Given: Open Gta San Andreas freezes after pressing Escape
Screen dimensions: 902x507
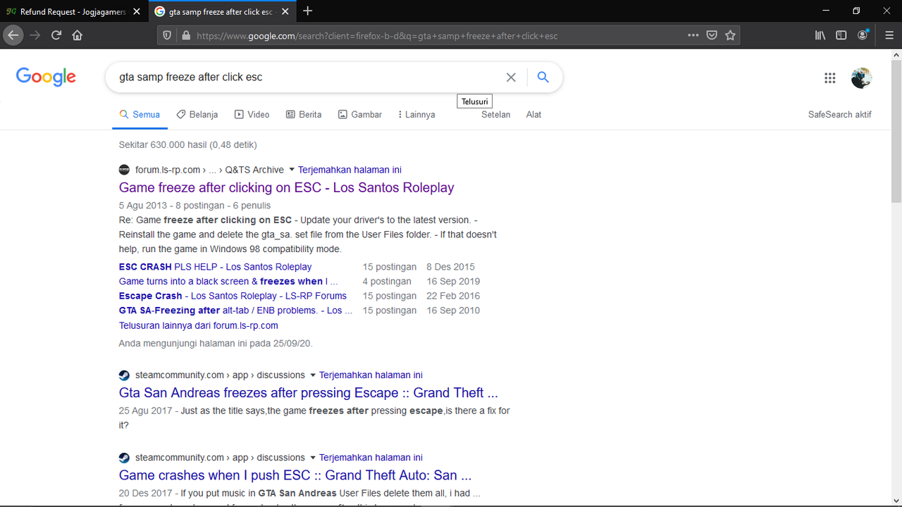Looking at the screenshot, I should (308, 393).
